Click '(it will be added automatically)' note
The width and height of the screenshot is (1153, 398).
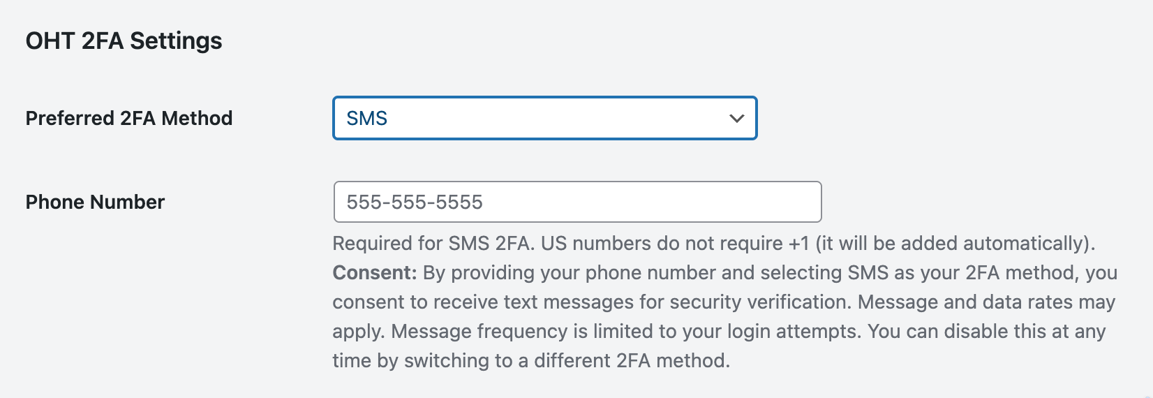pyautogui.click(x=955, y=243)
